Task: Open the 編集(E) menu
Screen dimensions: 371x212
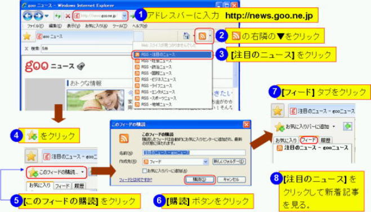Action: pyautogui.click(x=55, y=26)
